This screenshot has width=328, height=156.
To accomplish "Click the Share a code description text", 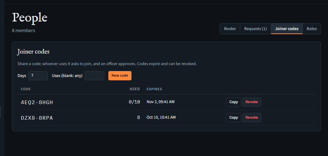I will coord(107,64).
